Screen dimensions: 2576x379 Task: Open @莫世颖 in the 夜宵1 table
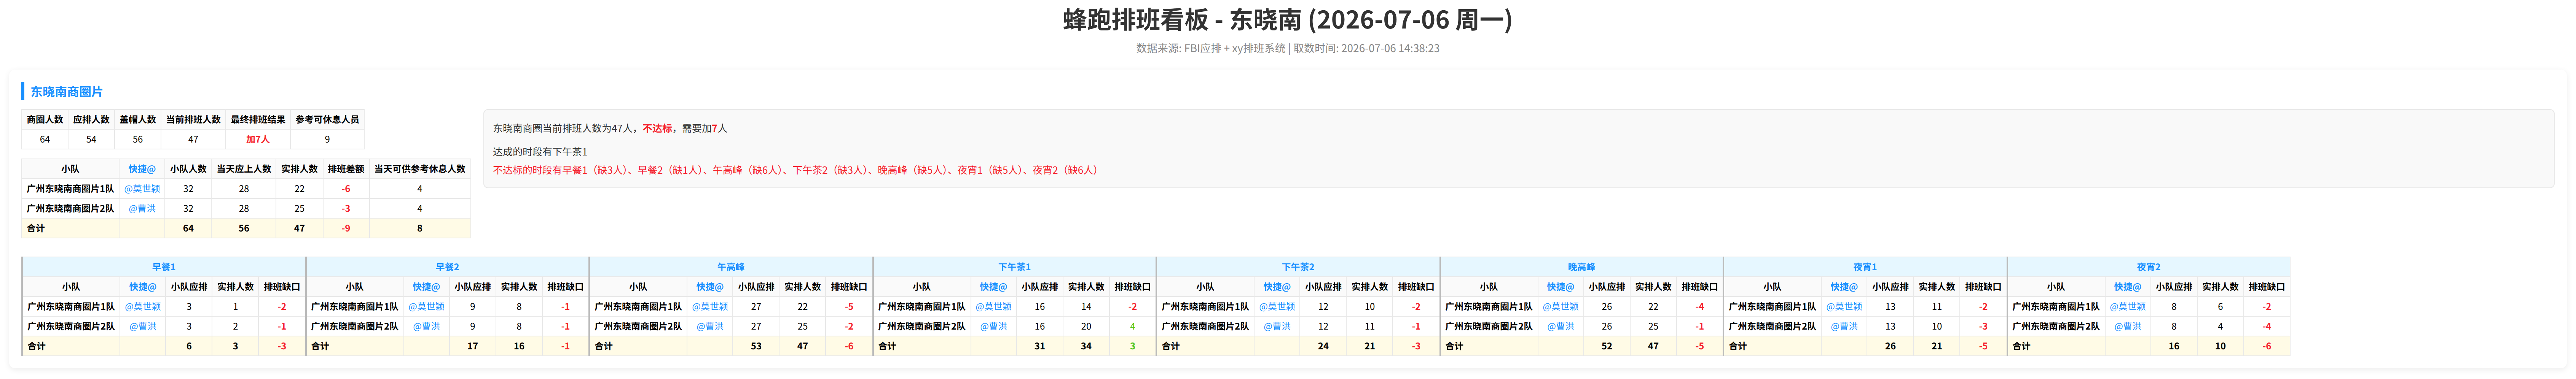click(x=1844, y=307)
